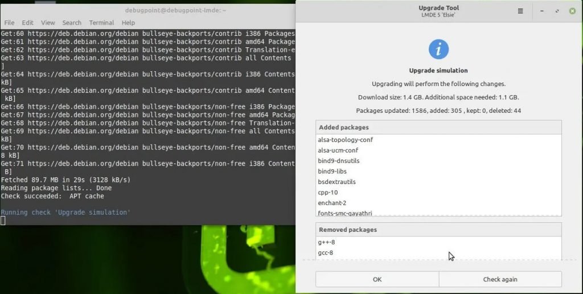583x294 pixels.
Task: Open the terminal Search menu
Action: click(72, 23)
